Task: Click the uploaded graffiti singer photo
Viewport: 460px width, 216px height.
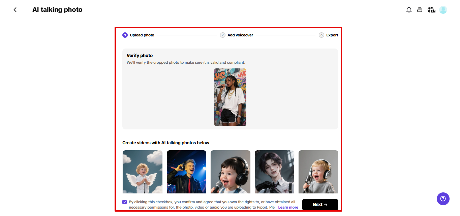Action: pos(230,97)
